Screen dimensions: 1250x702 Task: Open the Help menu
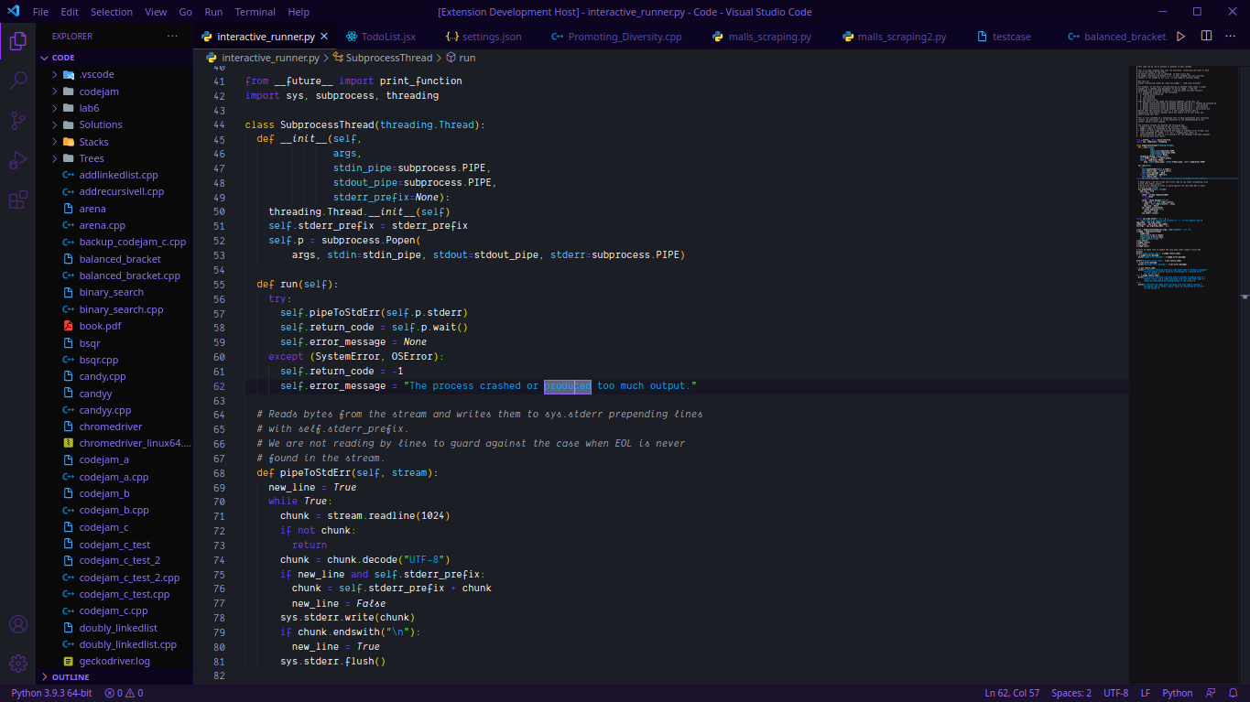(x=299, y=12)
